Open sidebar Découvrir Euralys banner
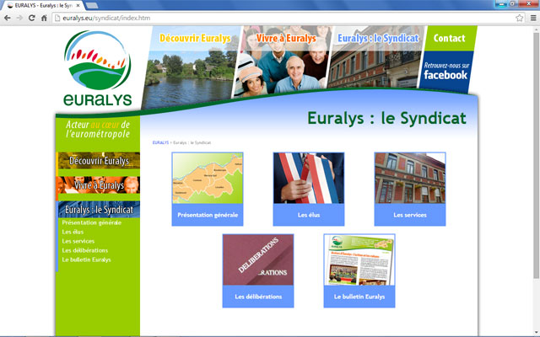Viewport: 540px width, 337px height. (98, 161)
